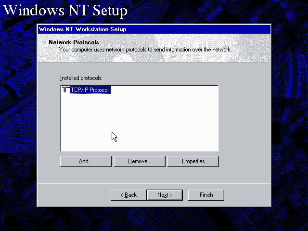The height and width of the screenshot is (231, 308).
Task: Go to the previous step with Back
Action: pos(128,195)
